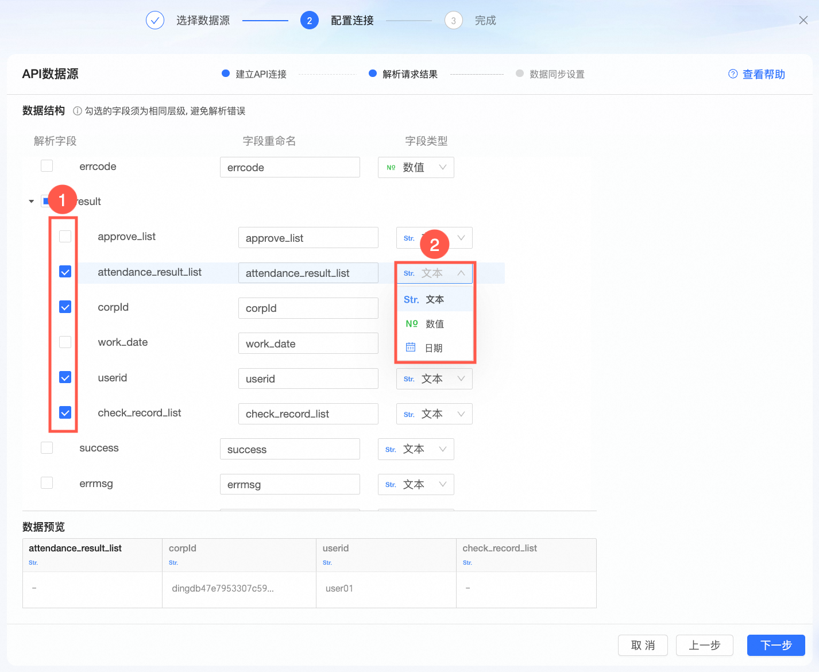Click the info icon beside 数据结构
The width and height of the screenshot is (819, 672).
[x=78, y=111]
